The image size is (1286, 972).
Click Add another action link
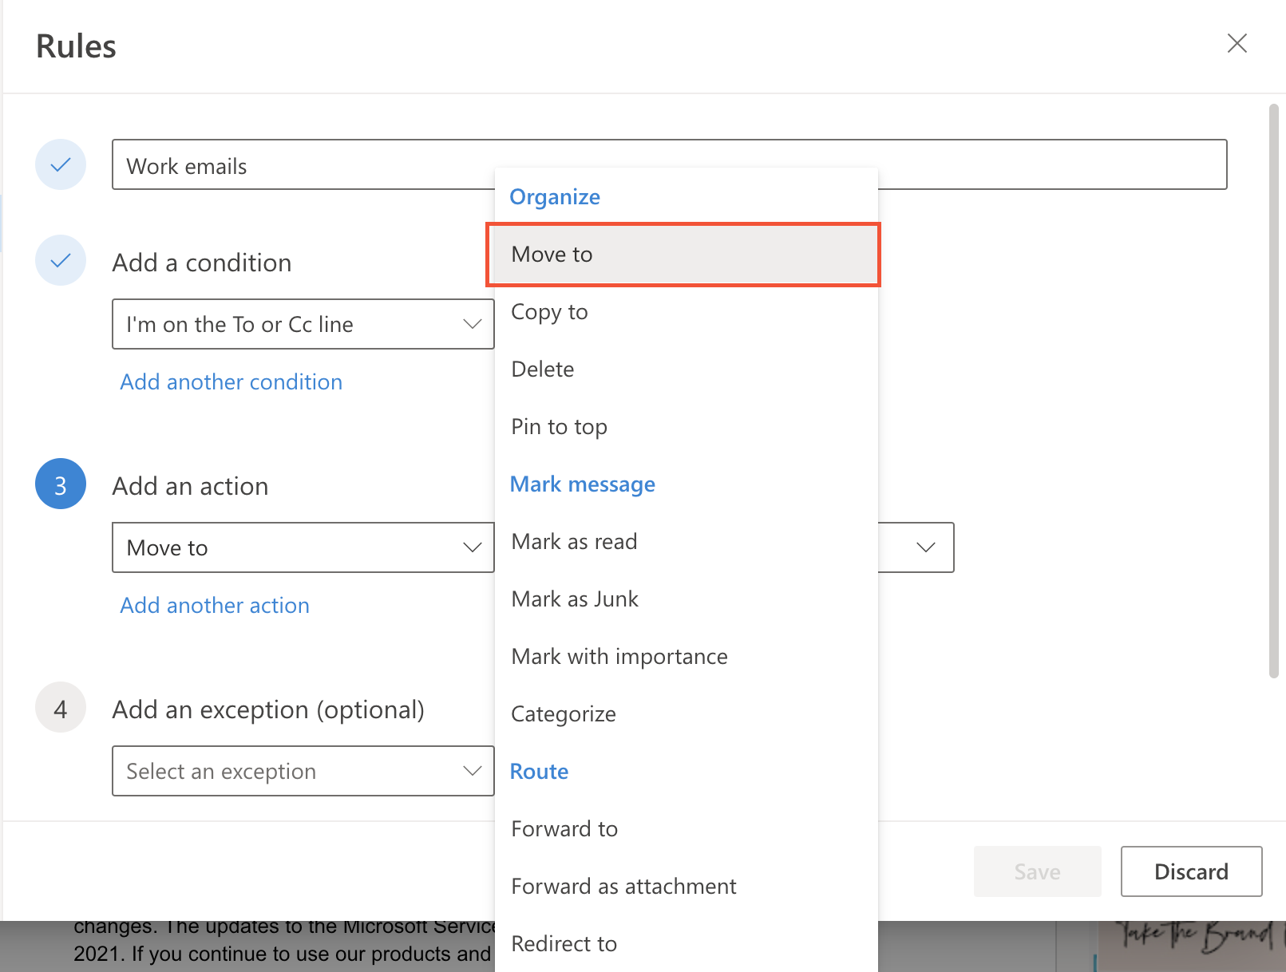(214, 605)
